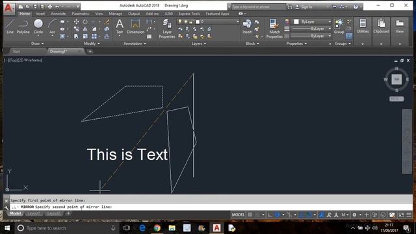Open the linetype ByLayer dropdown

(x=311, y=36)
